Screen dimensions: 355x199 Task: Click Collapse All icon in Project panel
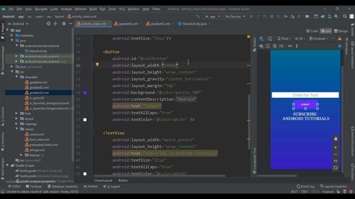(x=55, y=24)
